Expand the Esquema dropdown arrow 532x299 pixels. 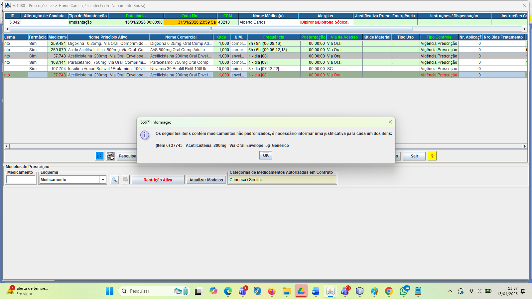click(103, 180)
